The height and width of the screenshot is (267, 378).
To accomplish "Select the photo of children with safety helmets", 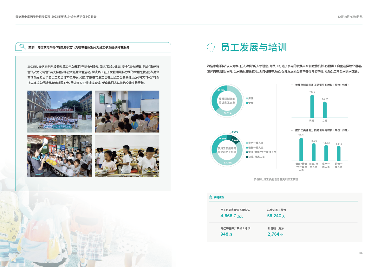I will [x=59, y=156].
